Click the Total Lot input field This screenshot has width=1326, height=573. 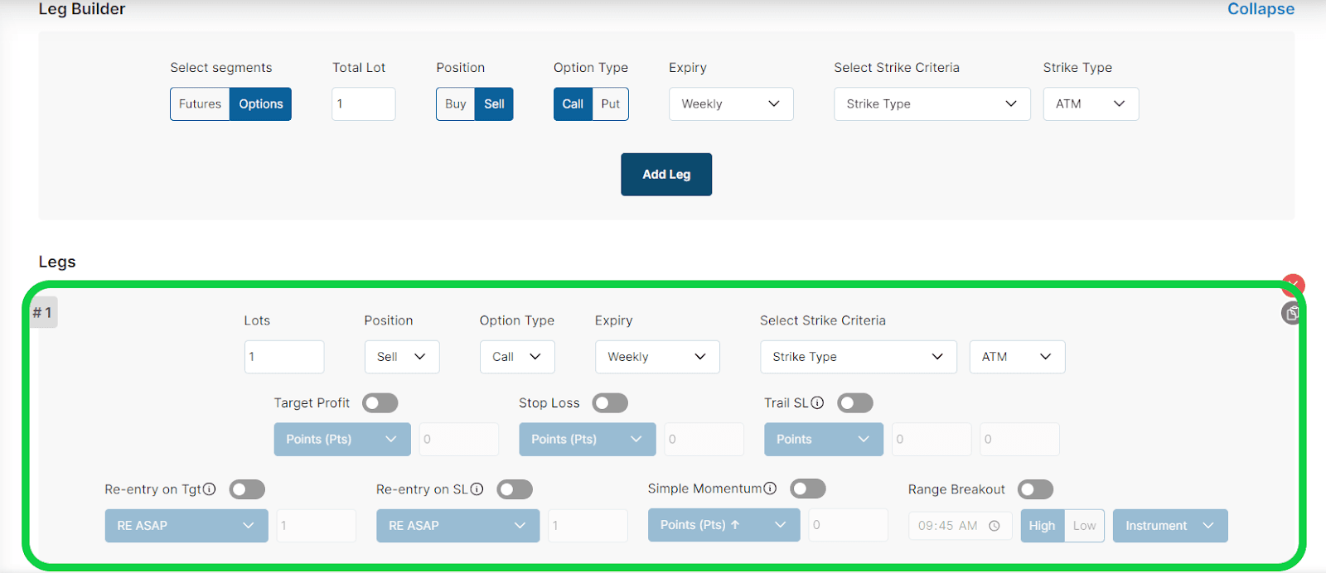tap(363, 104)
